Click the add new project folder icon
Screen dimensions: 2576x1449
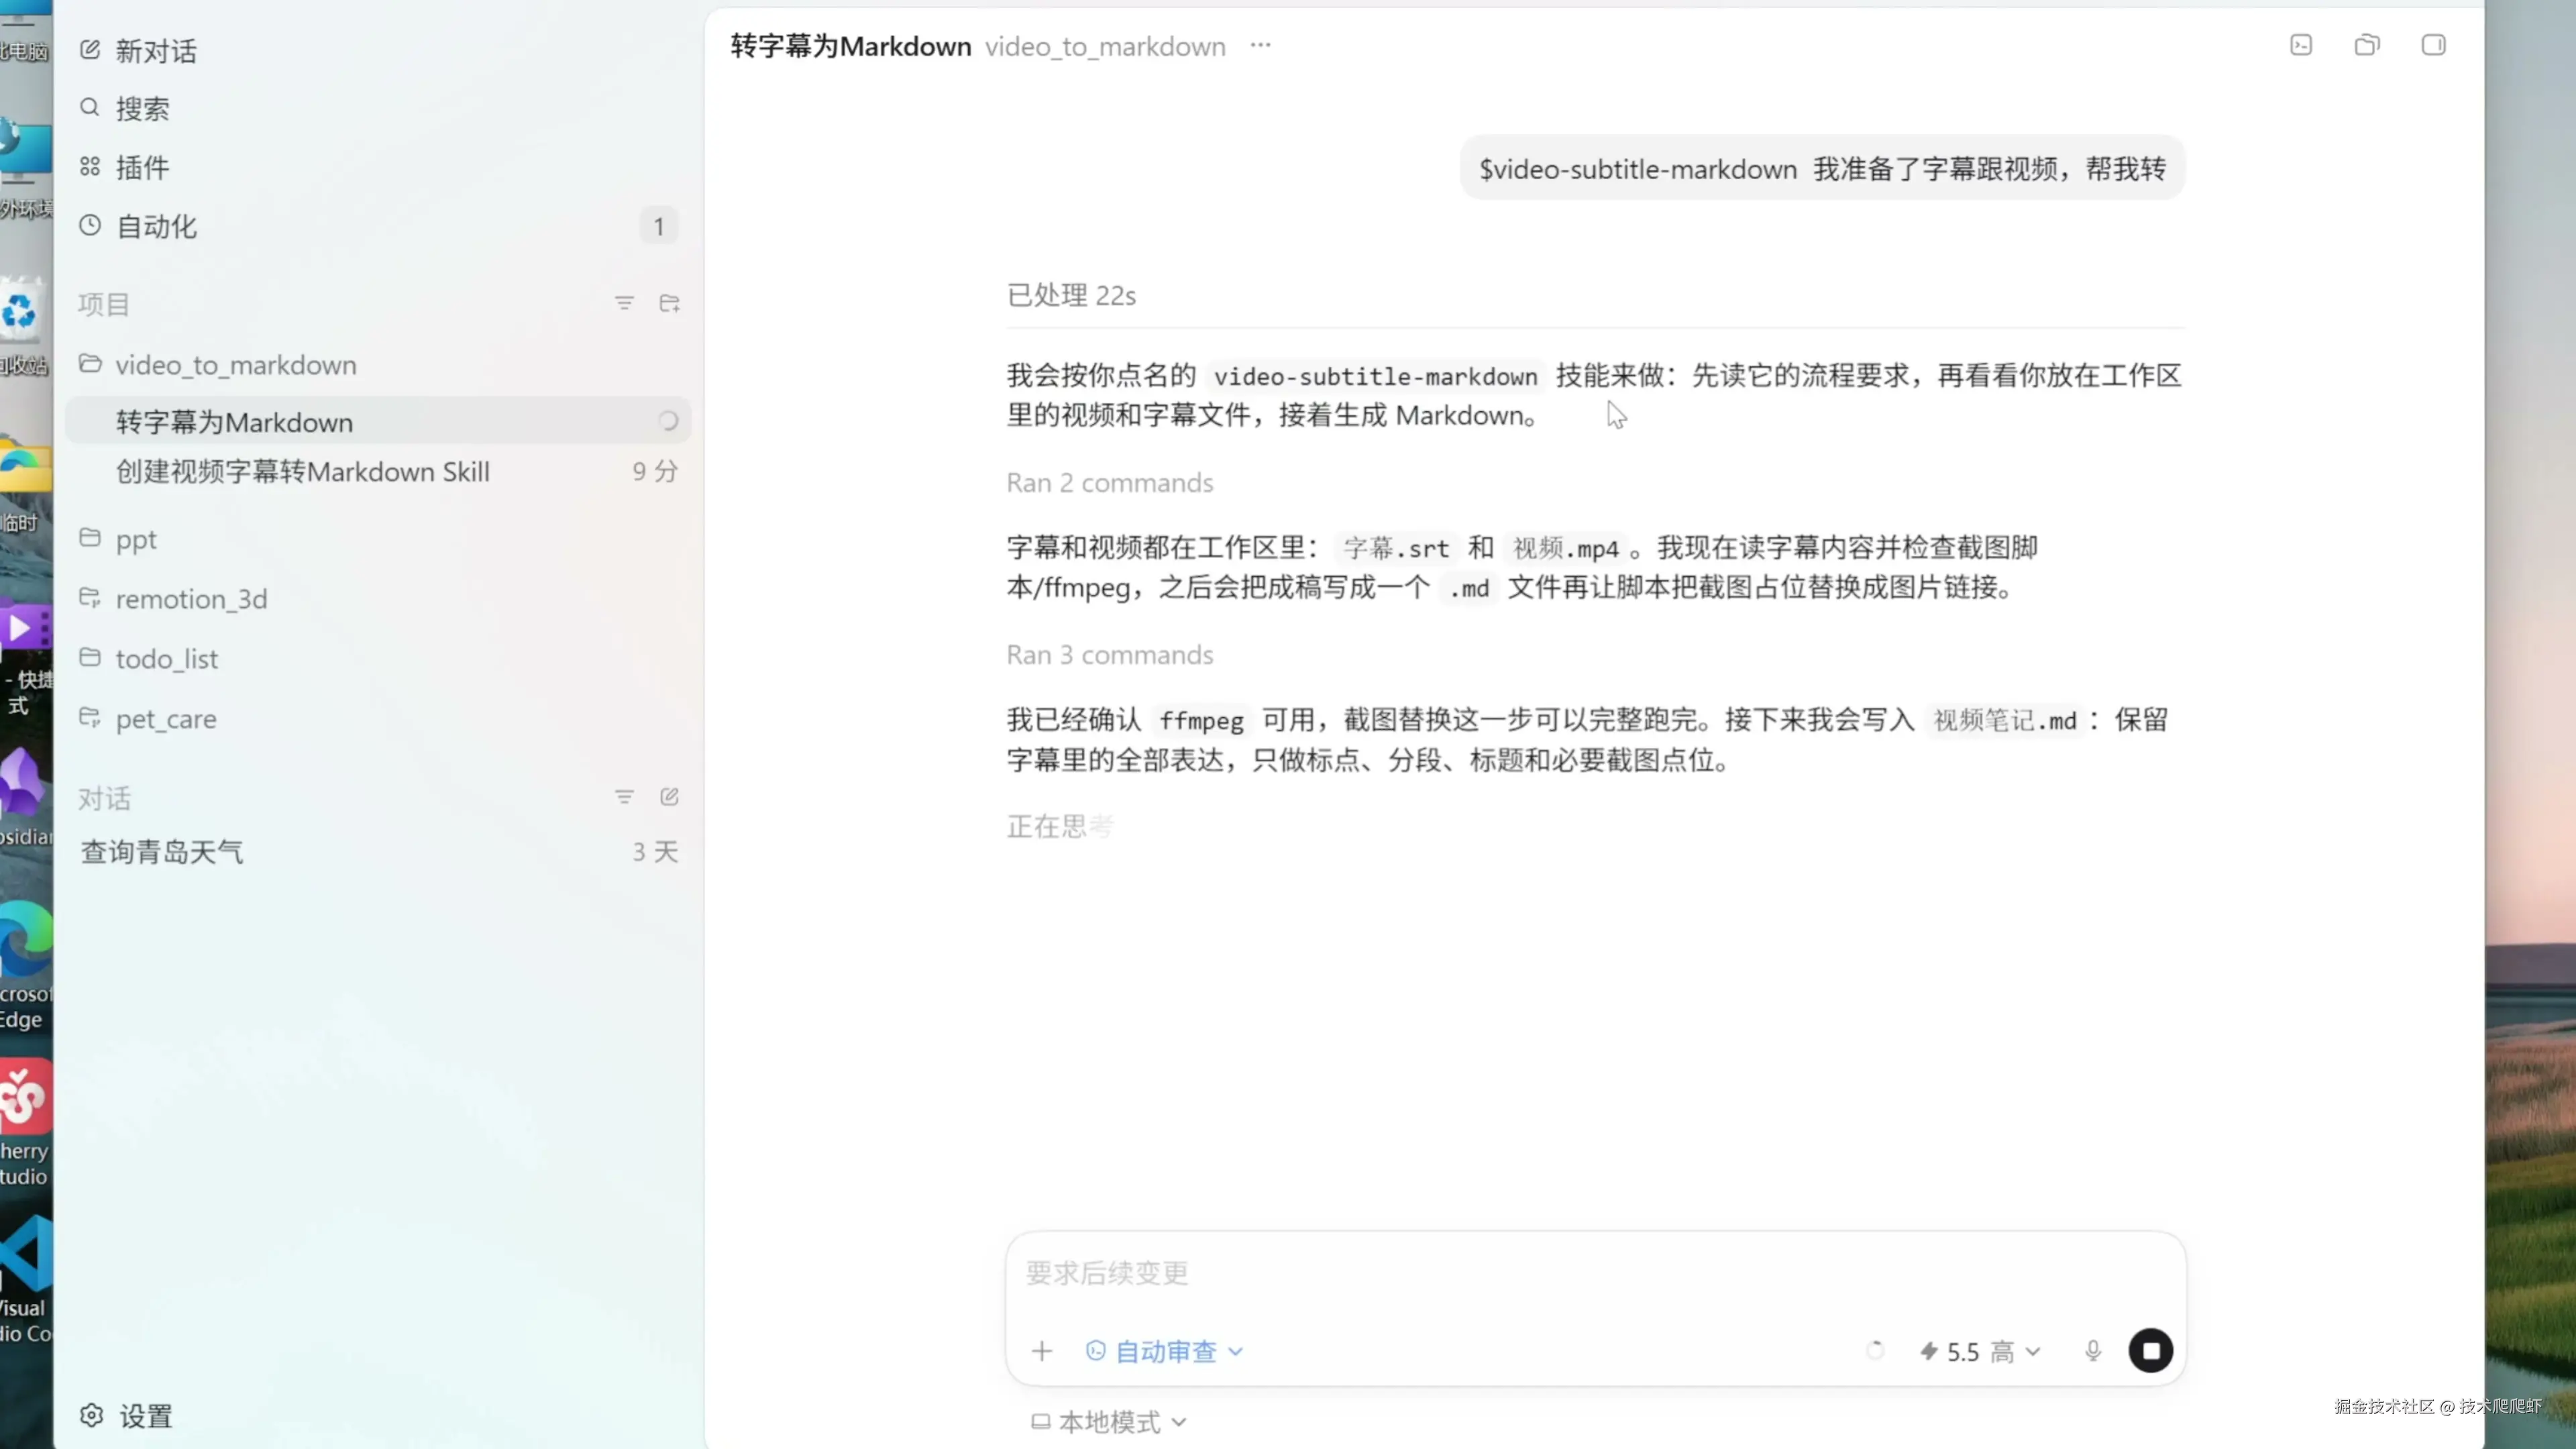tap(670, 303)
